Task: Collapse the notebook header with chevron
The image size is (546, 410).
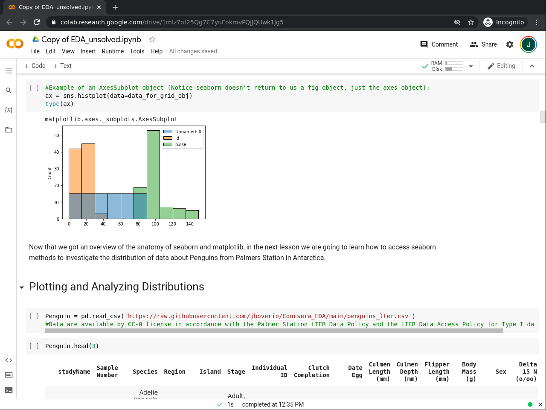Action: [532, 66]
